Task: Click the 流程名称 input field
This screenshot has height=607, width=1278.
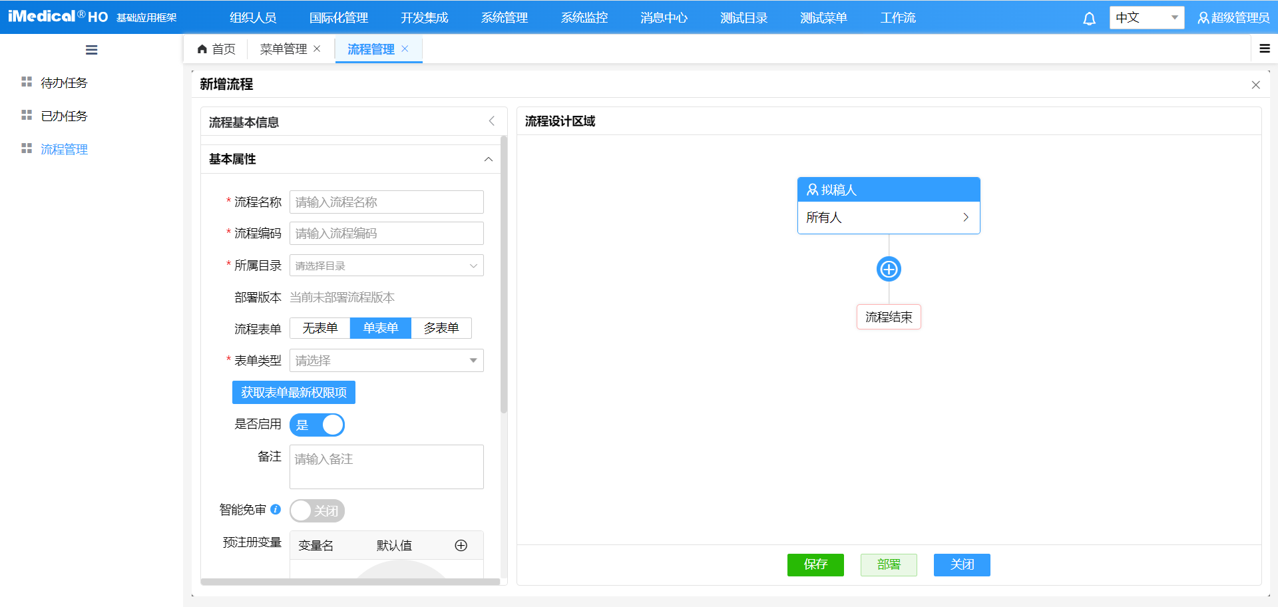Action: 386,202
